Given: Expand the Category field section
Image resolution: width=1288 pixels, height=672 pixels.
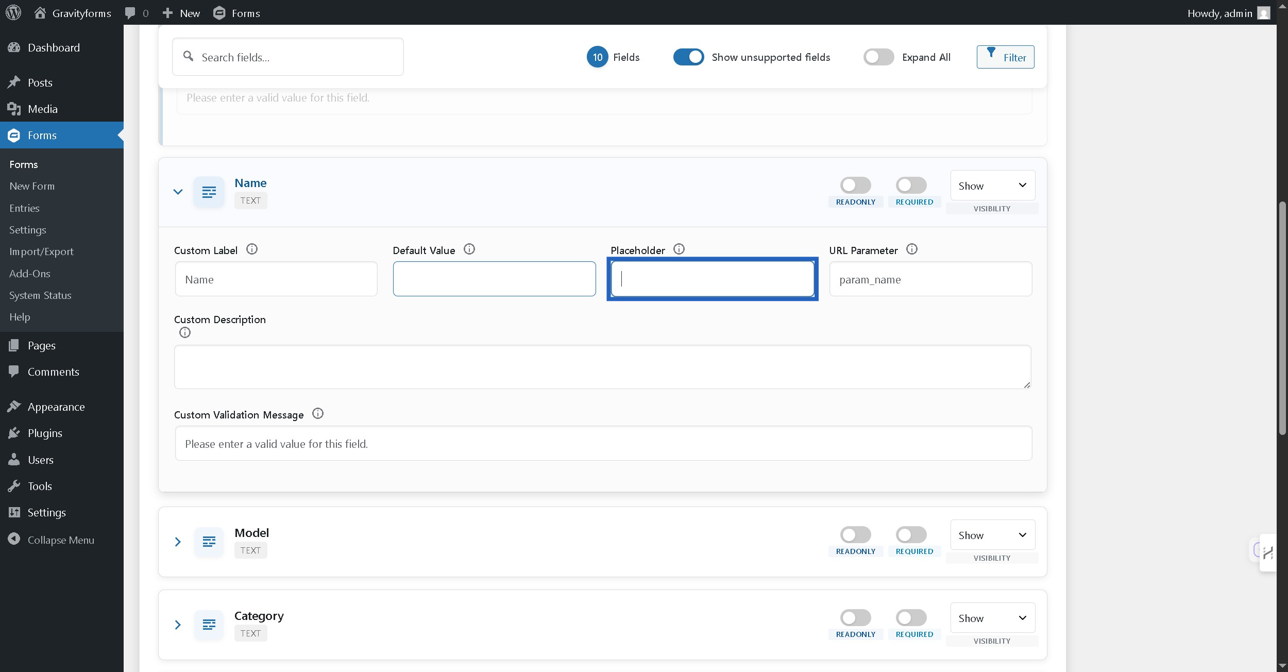Looking at the screenshot, I should [x=178, y=625].
